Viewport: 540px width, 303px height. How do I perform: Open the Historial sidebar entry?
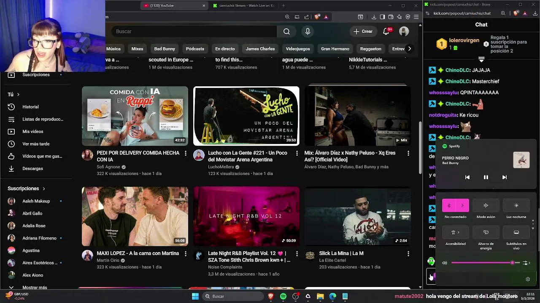[35, 107]
